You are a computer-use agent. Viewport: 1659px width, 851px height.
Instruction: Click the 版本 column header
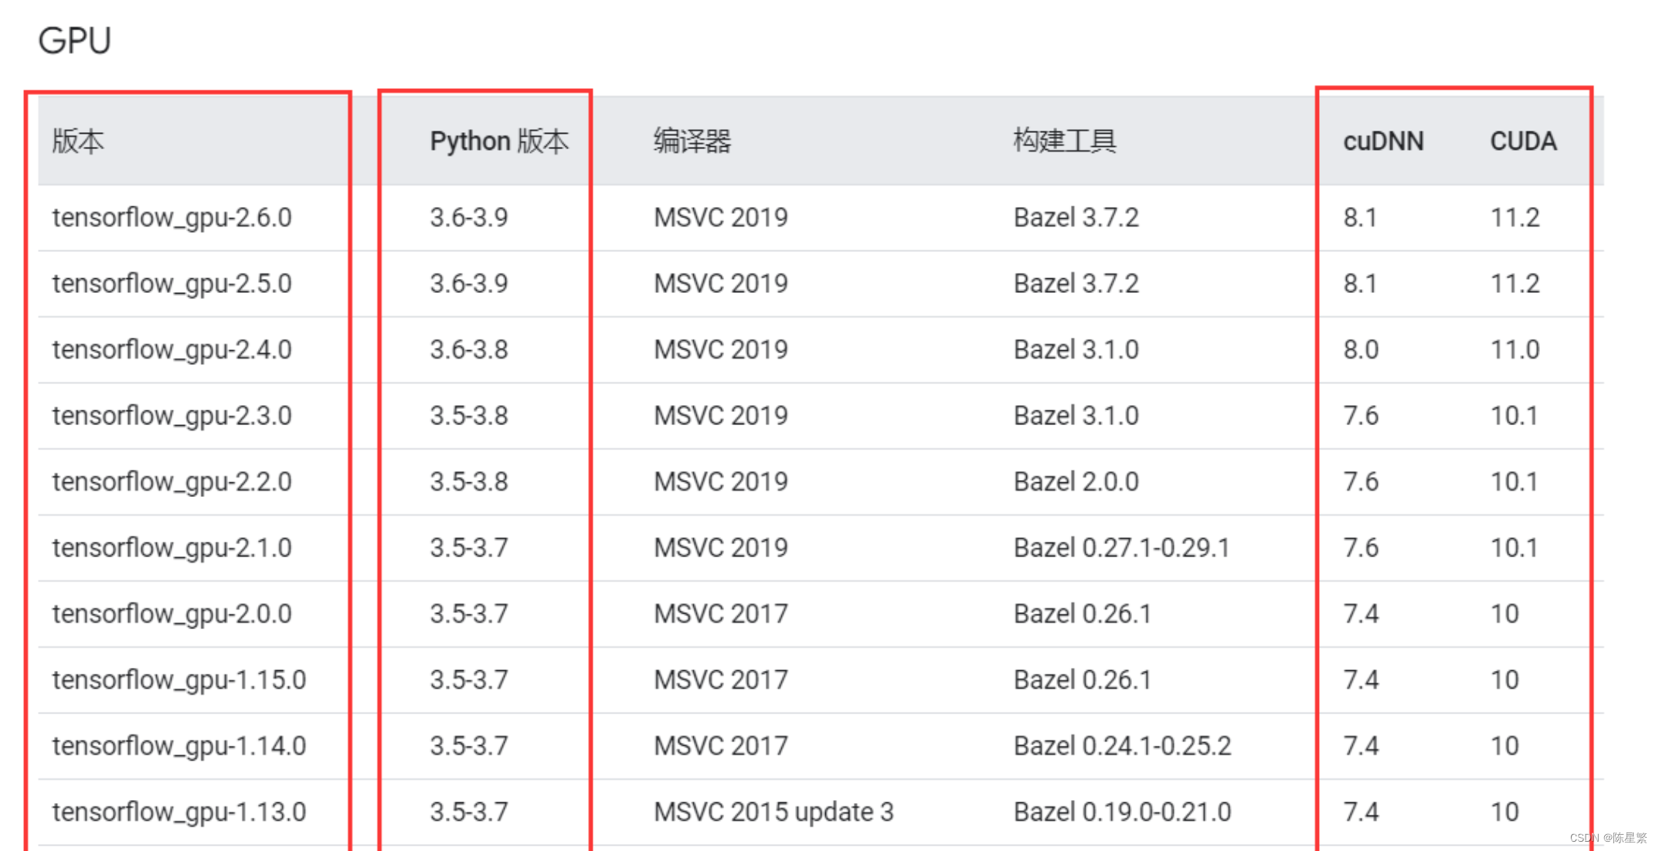77,141
